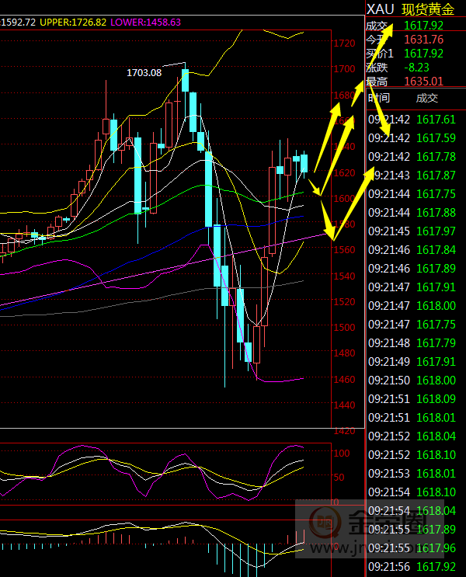Click the 时间 column header
Viewport: 466px width, 577px height.
[380, 98]
